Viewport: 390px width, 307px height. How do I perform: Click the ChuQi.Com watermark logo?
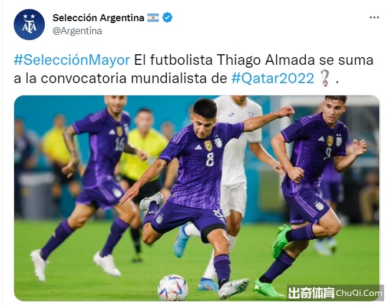[x=335, y=293]
